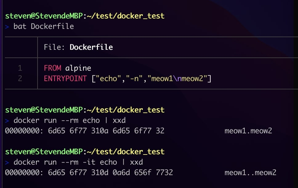Click the "310d" hex group

pyautogui.click(x=100, y=173)
